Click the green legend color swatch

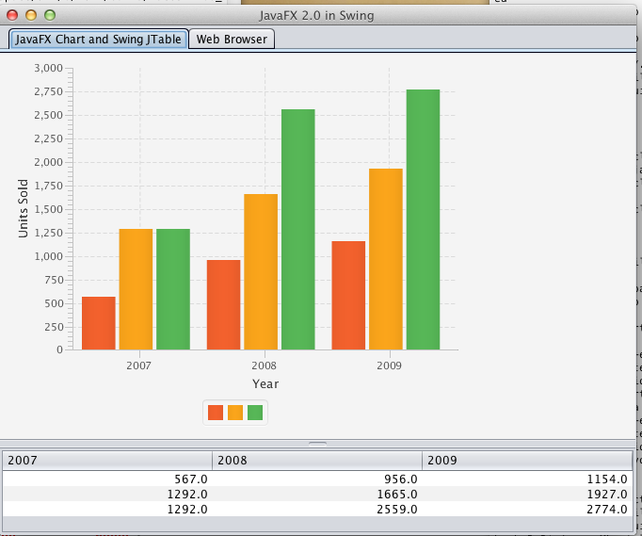point(255,413)
